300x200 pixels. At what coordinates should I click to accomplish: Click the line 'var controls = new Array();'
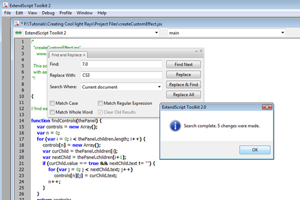67,127
